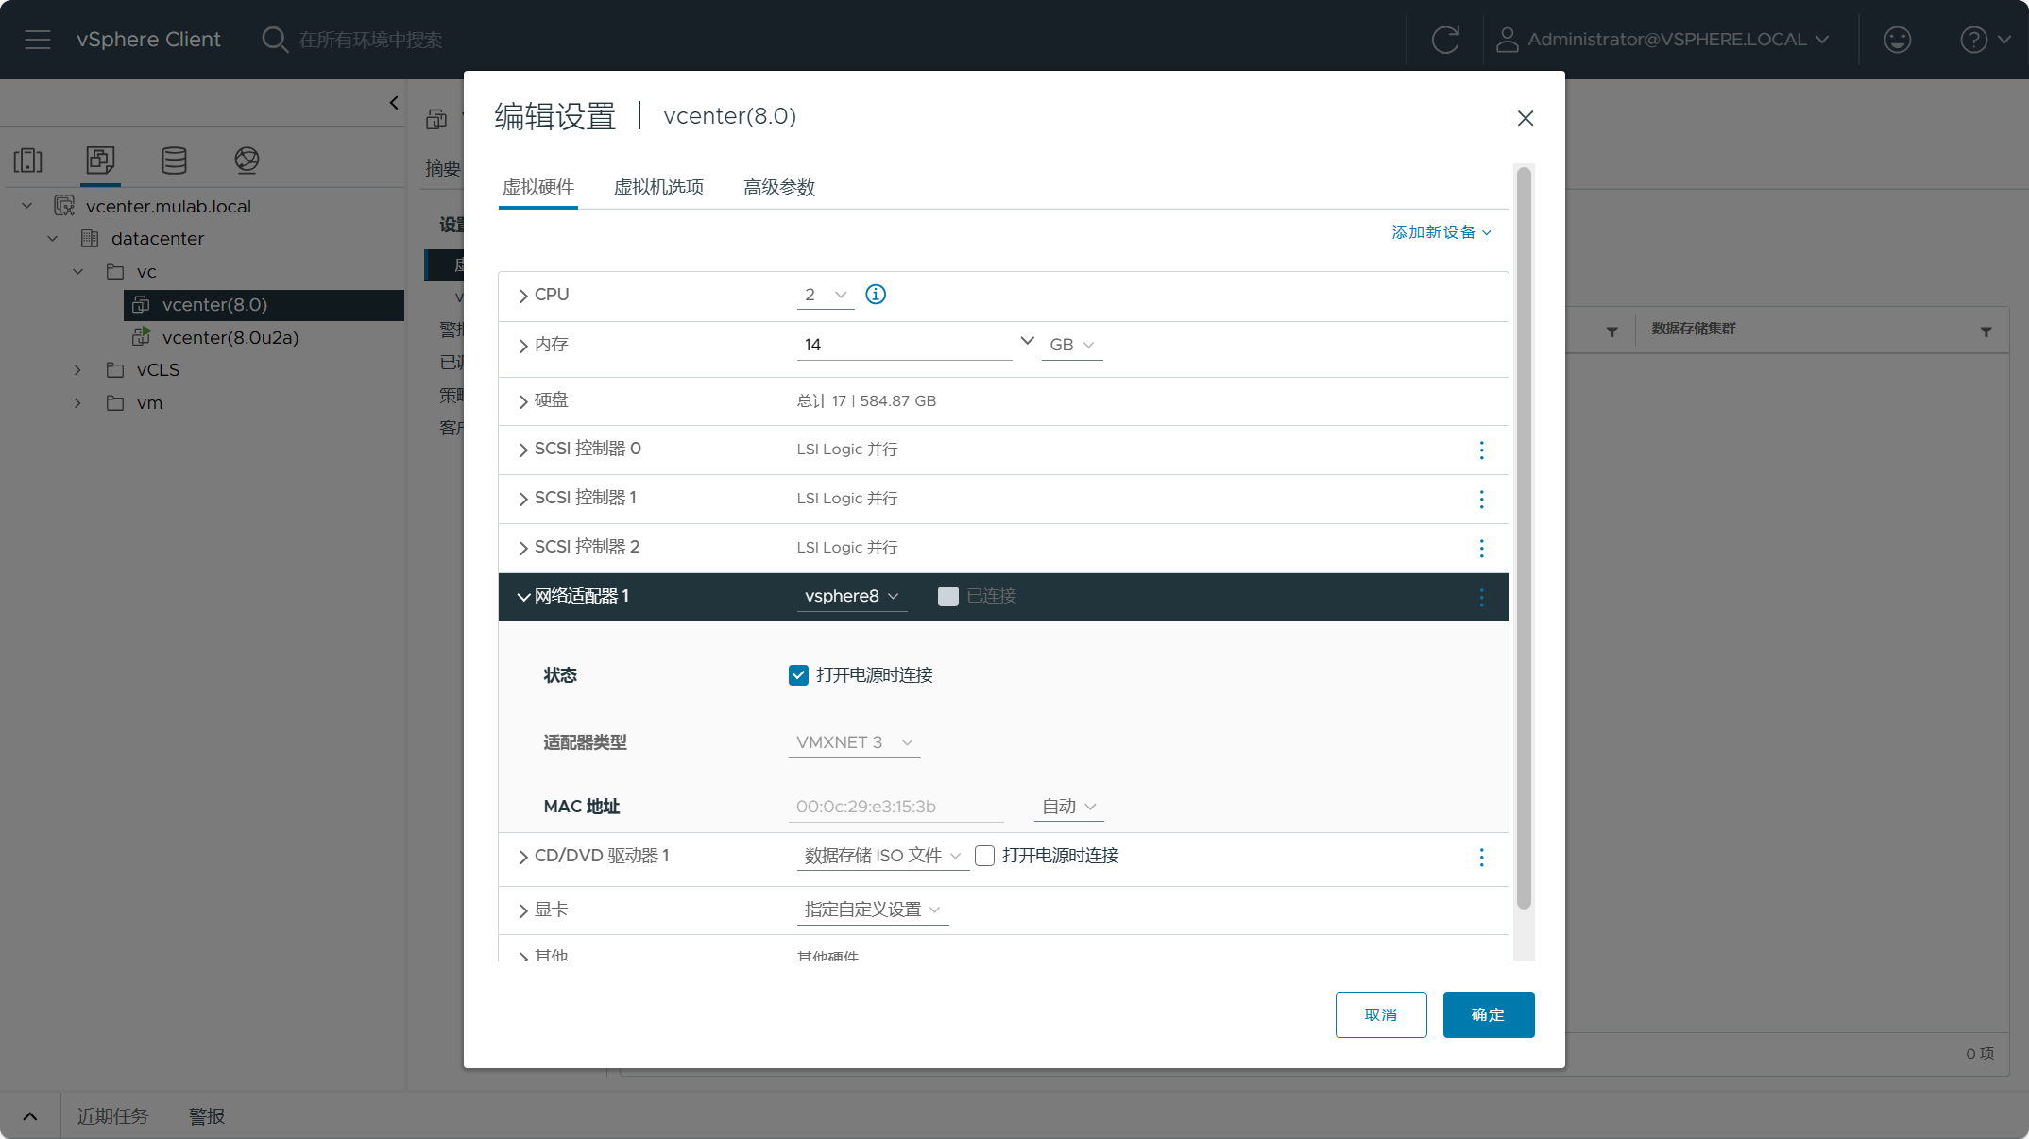
Task: Switch to the 虚拟硬件 tab
Action: 538,187
